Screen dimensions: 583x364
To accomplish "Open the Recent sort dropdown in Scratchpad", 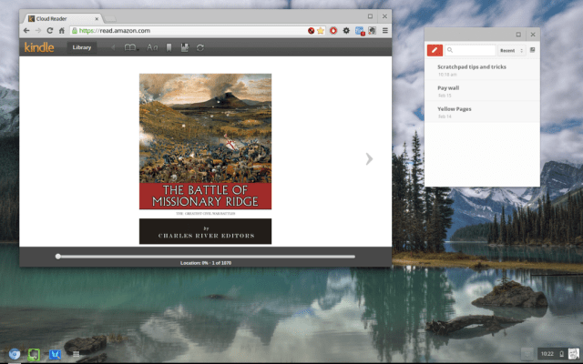I will click(x=512, y=51).
